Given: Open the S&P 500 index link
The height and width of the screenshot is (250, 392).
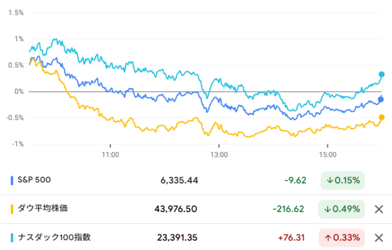Looking at the screenshot, I should pyautogui.click(x=34, y=180).
